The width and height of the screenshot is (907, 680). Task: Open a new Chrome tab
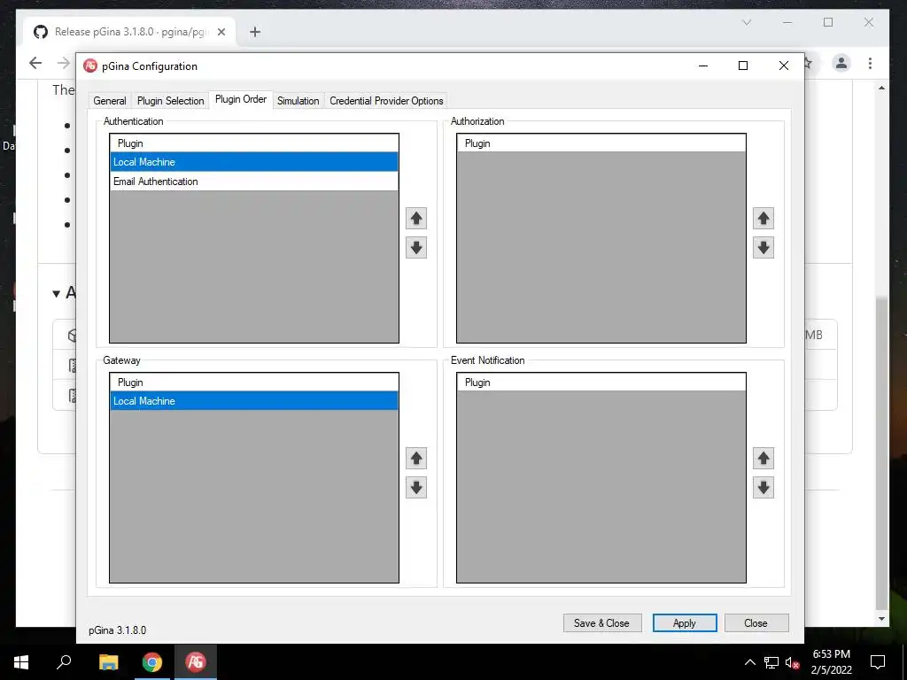[255, 32]
